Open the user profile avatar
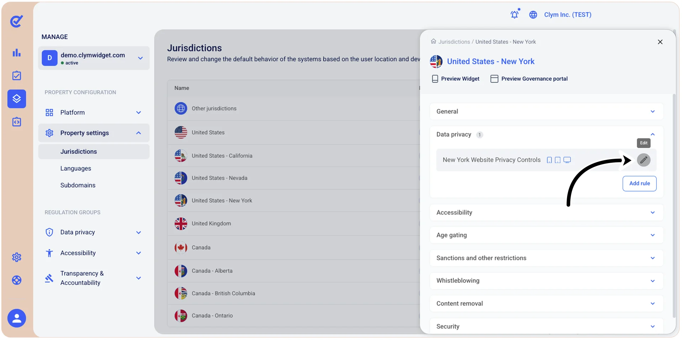This screenshot has width=682, height=340. pos(16,318)
